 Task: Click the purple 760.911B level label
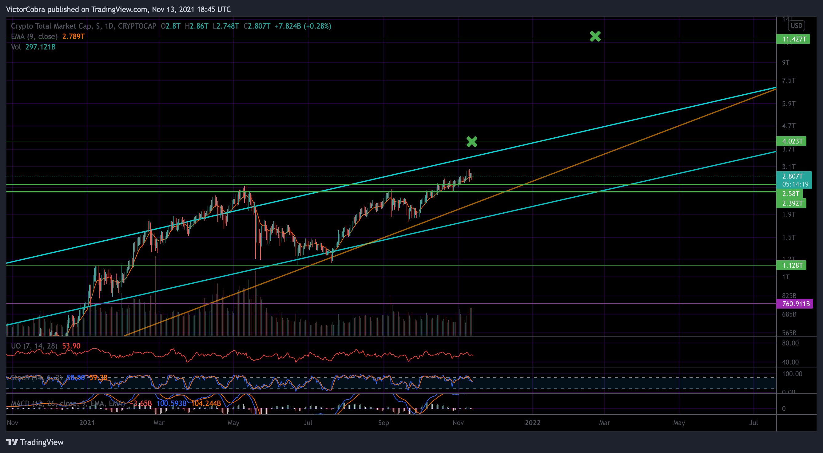(795, 304)
